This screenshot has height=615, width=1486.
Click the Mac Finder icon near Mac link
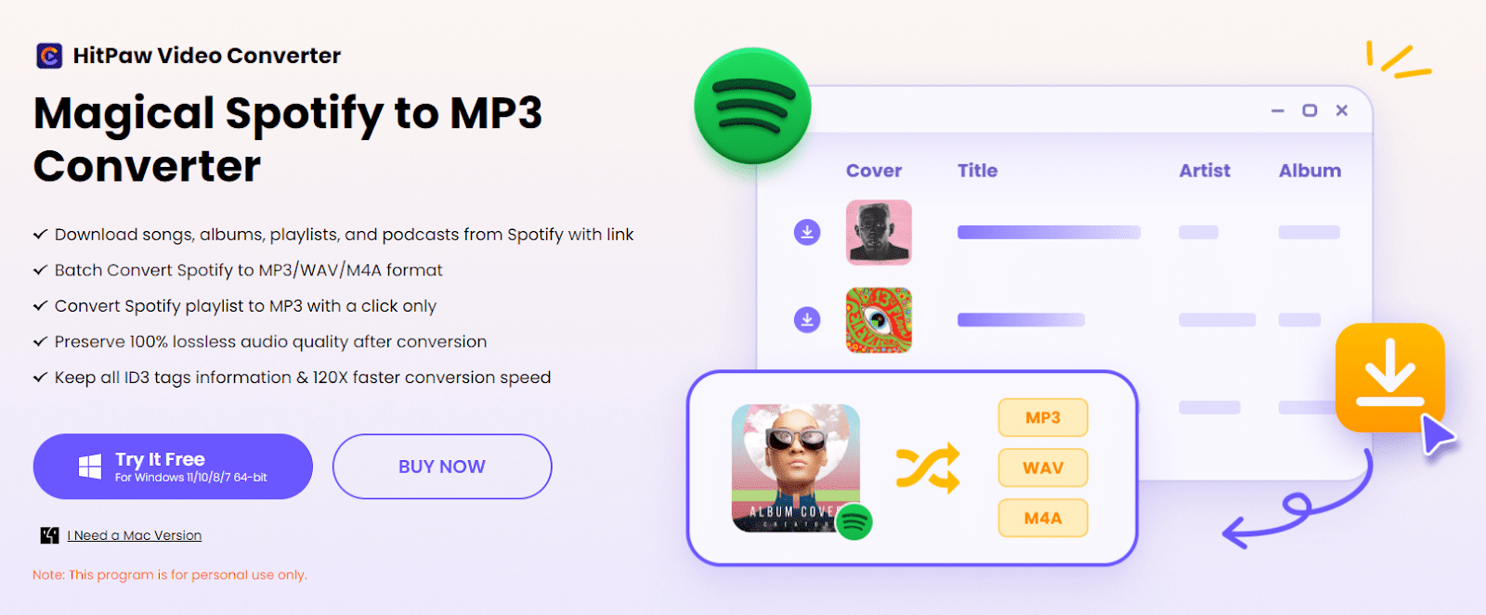pos(49,535)
